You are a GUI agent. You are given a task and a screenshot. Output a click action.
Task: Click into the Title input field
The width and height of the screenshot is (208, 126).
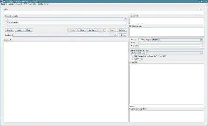click(104, 13)
